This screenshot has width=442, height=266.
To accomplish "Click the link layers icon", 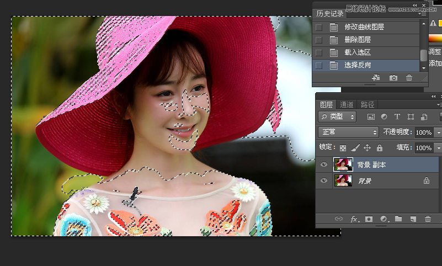I will coord(339,219).
